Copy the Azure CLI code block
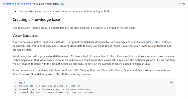188x99 pixels. 171,82
